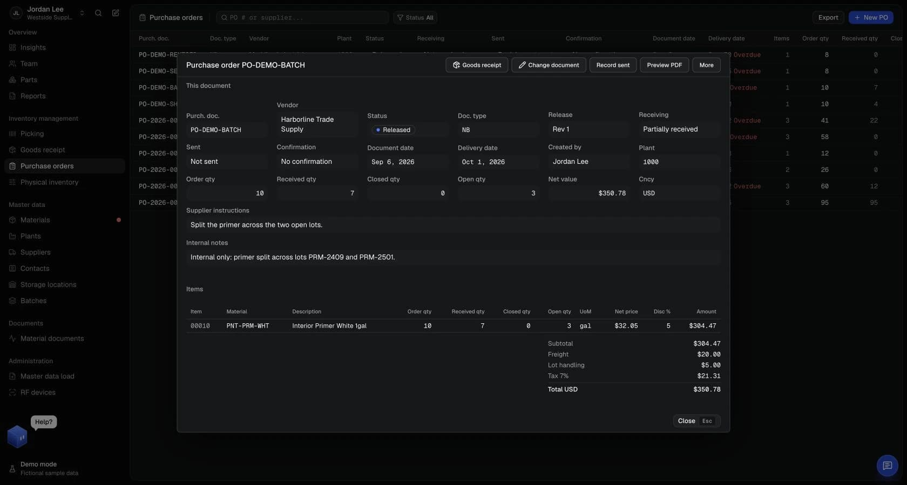Click the Partially received receiving value
Screen dimensions: 907x485
(680, 129)
